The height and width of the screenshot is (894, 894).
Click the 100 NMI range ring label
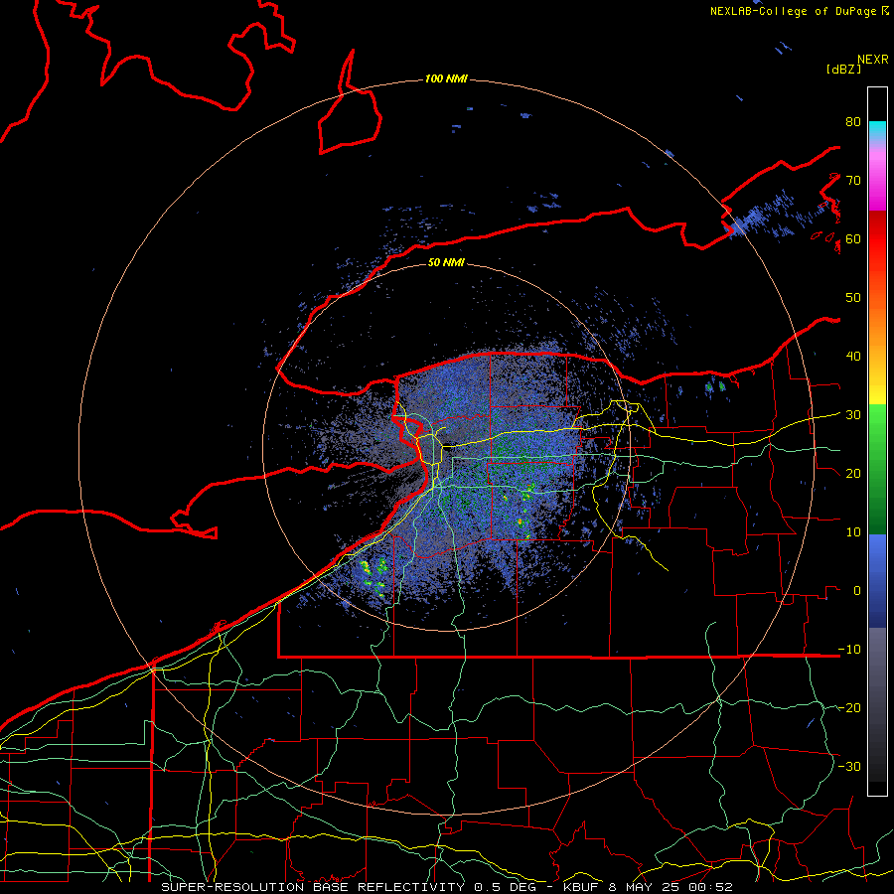[x=446, y=78]
